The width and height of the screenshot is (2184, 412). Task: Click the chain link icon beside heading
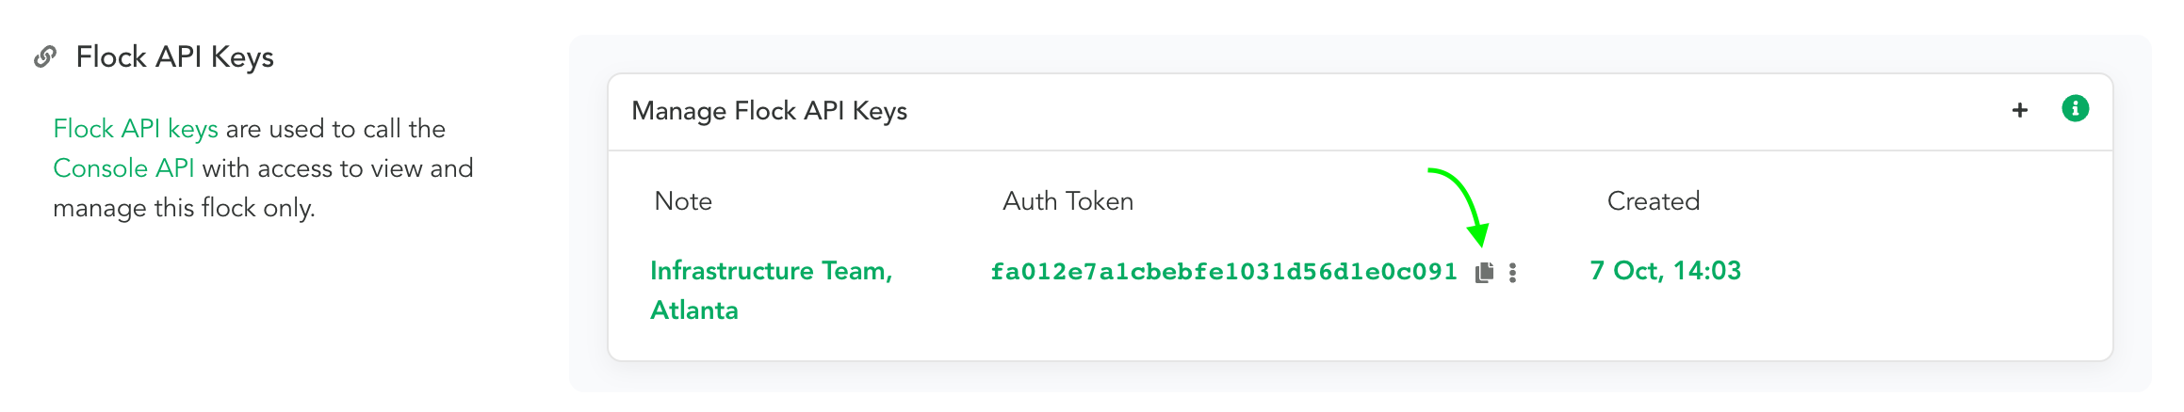[44, 57]
